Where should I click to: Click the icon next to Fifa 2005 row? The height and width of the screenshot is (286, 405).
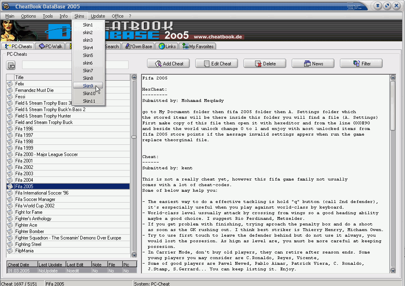point(10,187)
